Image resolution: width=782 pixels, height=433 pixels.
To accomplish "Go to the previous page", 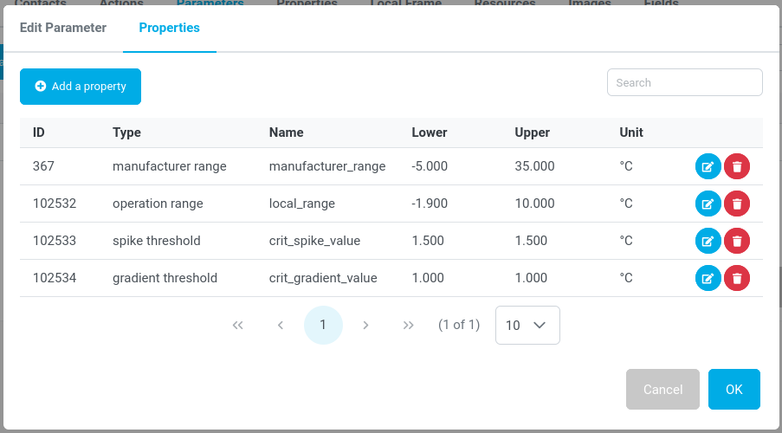I will click(x=281, y=325).
